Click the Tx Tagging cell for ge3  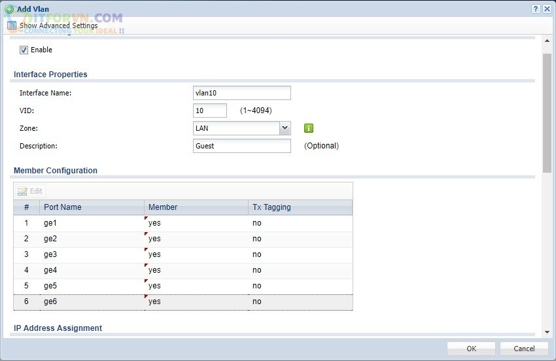coord(300,254)
